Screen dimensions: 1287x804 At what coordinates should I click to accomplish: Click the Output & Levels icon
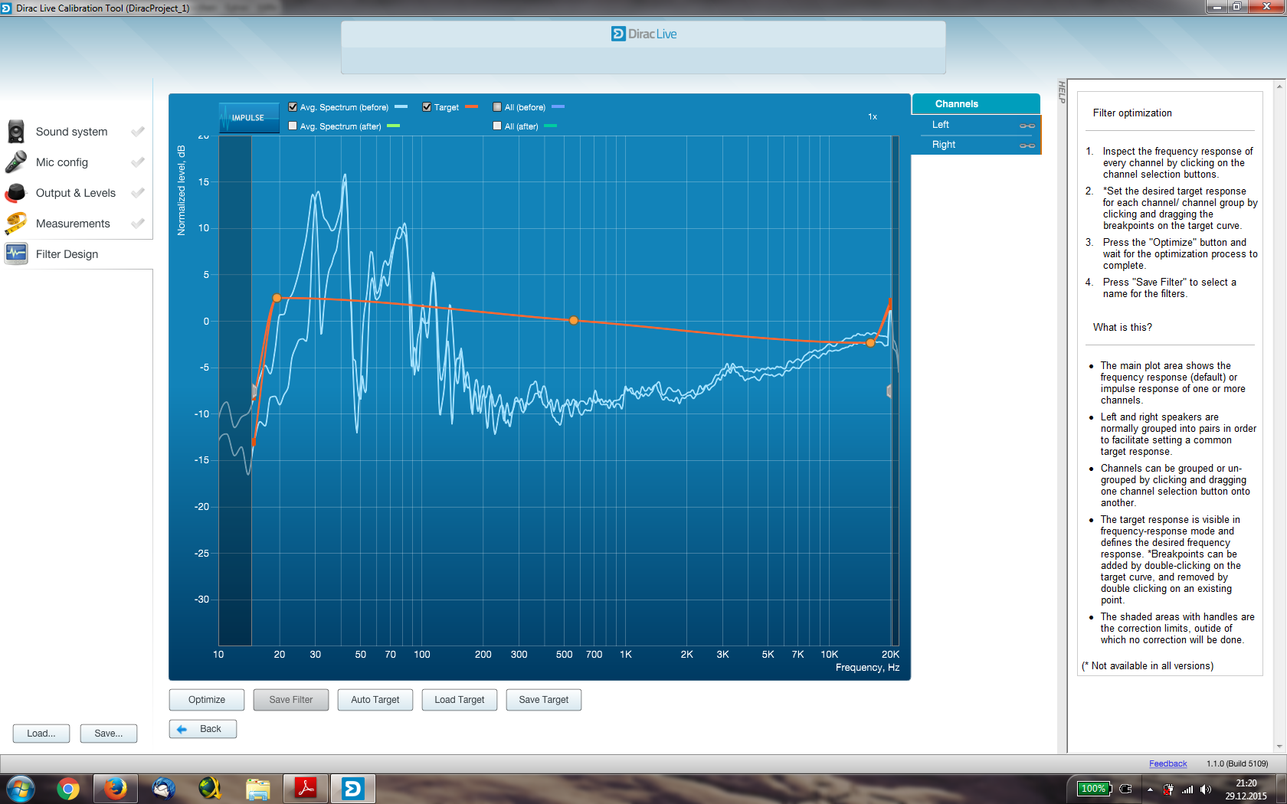pyautogui.click(x=16, y=193)
